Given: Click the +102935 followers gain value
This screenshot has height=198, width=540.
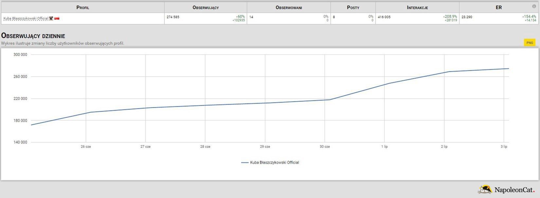Looking at the screenshot, I should coord(239,20).
